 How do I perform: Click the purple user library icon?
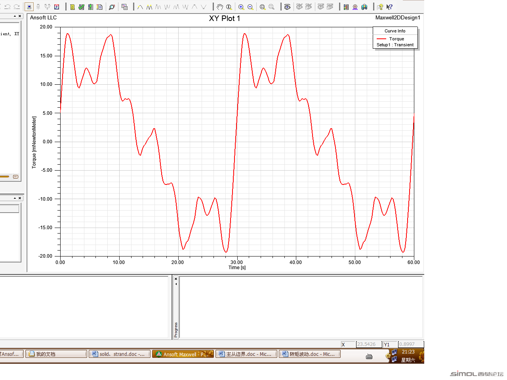click(355, 7)
